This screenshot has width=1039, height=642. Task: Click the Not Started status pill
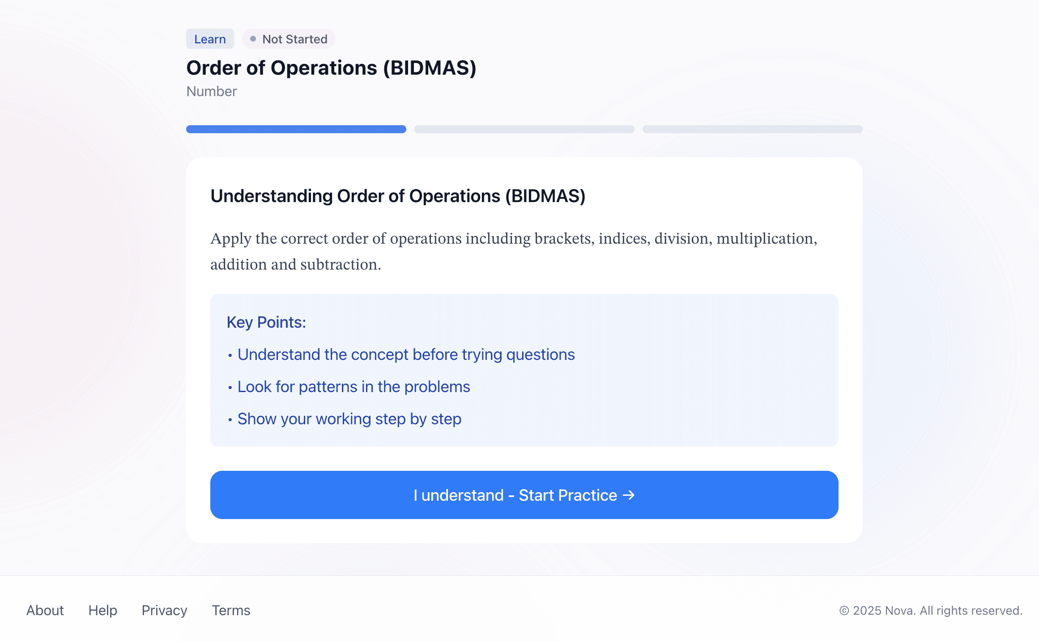point(289,39)
